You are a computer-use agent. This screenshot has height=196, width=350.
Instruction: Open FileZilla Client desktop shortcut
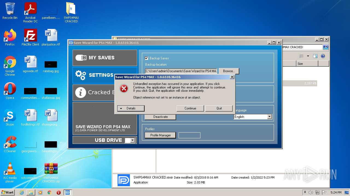click(x=30, y=38)
